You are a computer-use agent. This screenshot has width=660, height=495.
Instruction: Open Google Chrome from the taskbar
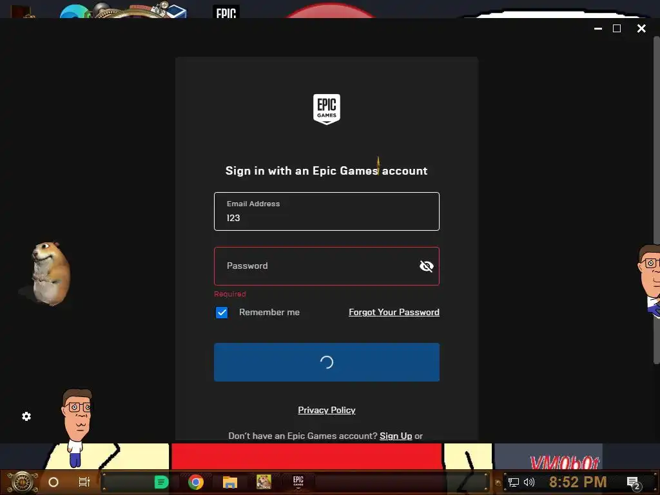(x=196, y=482)
